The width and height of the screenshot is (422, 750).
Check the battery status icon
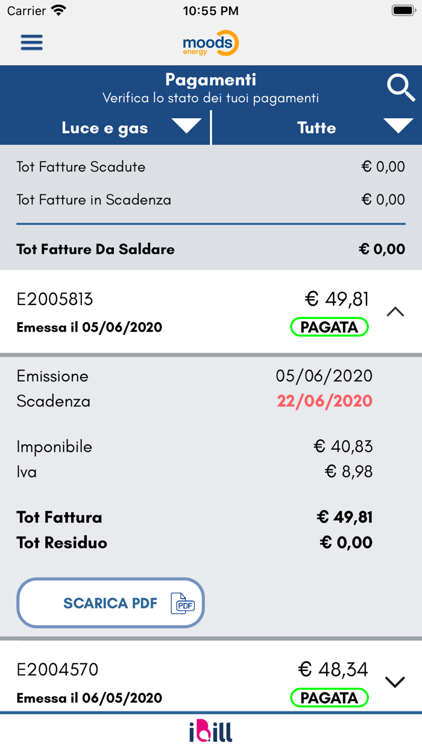tap(402, 10)
